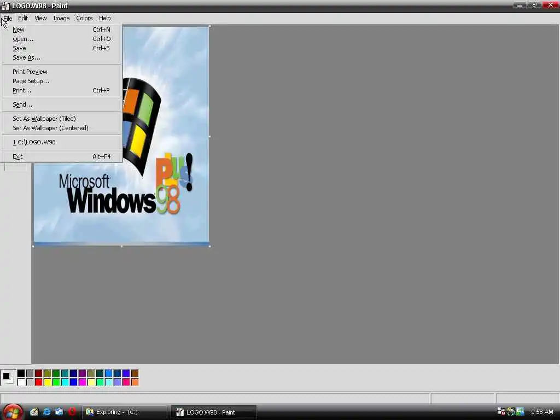Choose Exit from the File menu
Image resolution: width=560 pixels, height=420 pixels.
coord(61,156)
